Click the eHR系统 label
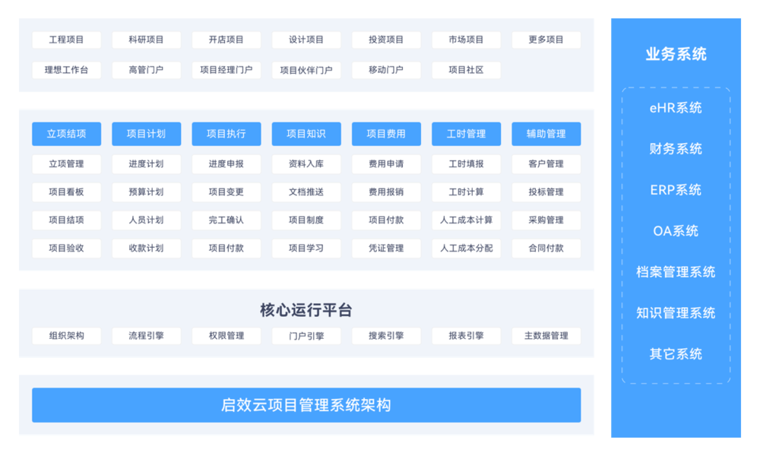This screenshot has width=760, height=456. point(676,108)
